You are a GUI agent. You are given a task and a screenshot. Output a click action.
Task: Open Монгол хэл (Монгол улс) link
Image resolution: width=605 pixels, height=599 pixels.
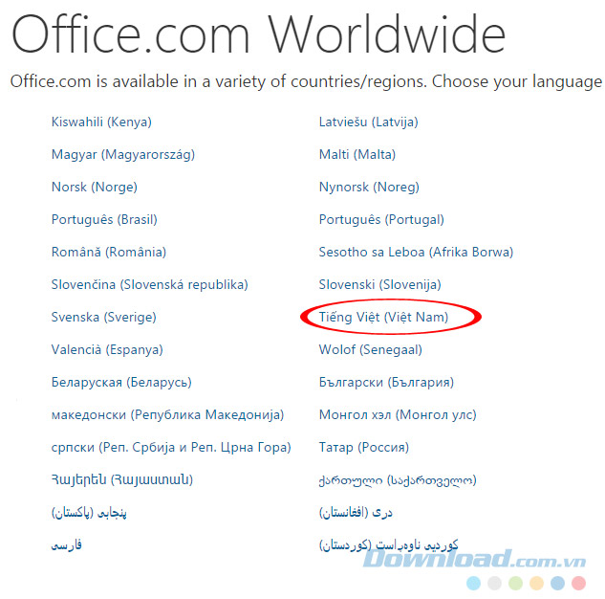click(x=398, y=414)
